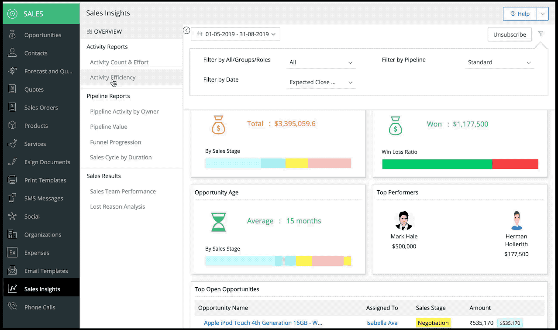Viewport: 558px width, 330px height.
Task: Click Mark Hale's profile photo
Action: (404, 220)
